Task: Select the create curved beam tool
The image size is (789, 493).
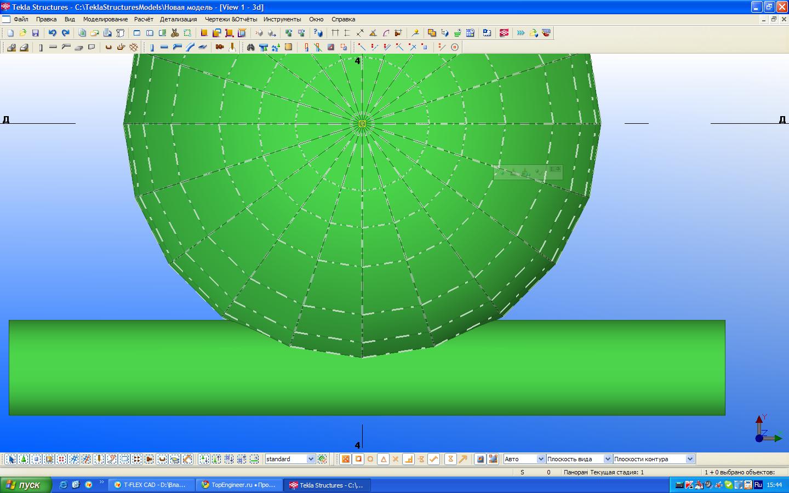Action: (x=190, y=47)
